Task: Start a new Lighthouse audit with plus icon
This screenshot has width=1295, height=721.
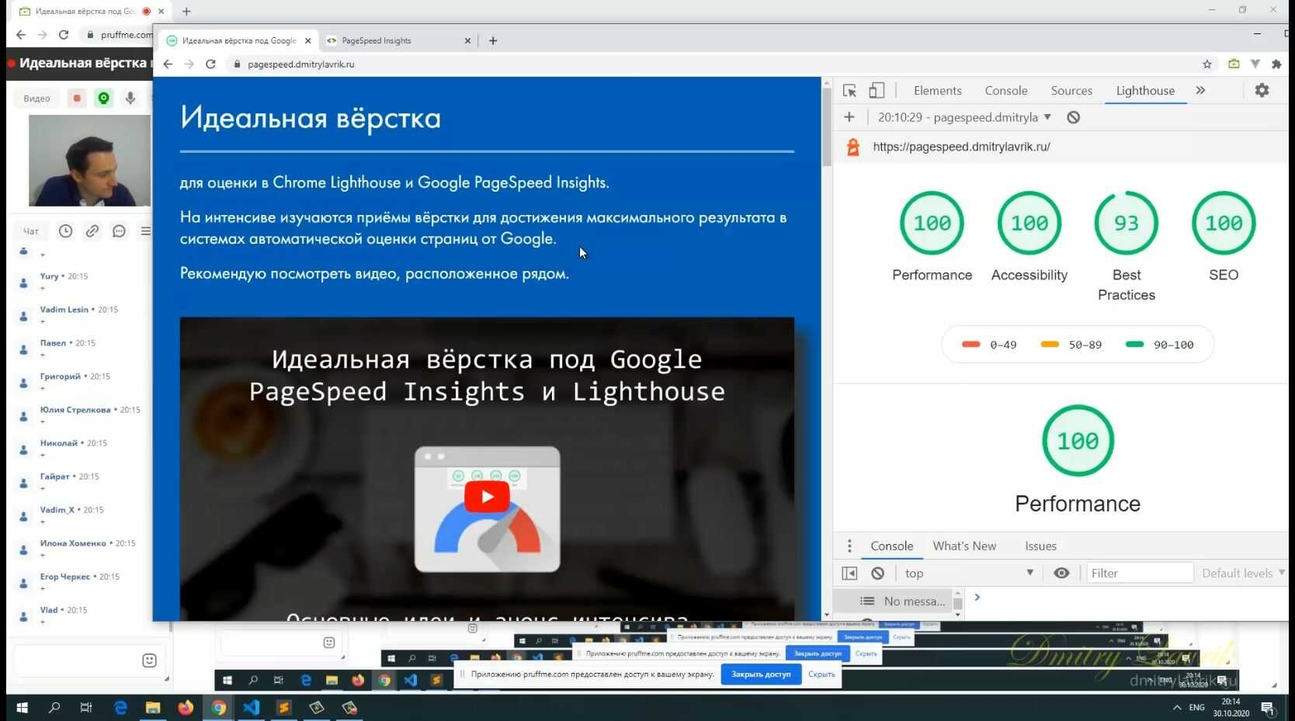Action: pos(849,117)
